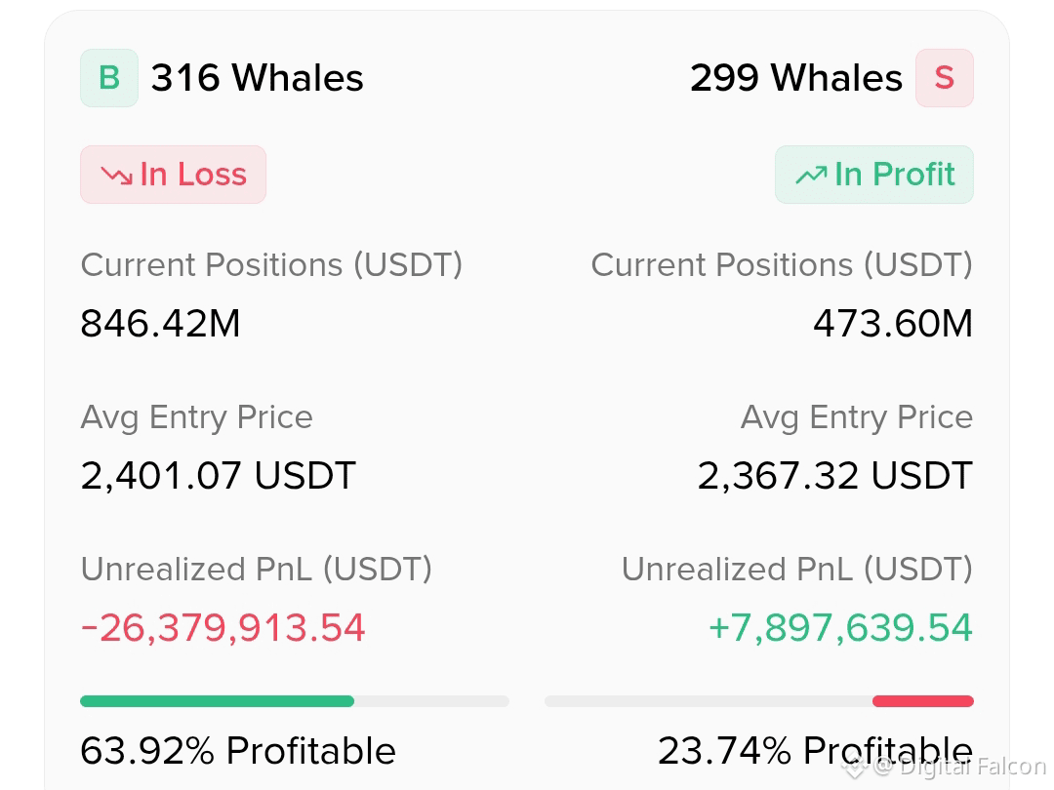
Task: Select the 473.60M positions value
Action: tap(893, 324)
